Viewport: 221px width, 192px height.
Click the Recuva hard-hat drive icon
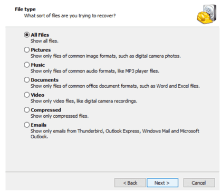tap(207, 14)
